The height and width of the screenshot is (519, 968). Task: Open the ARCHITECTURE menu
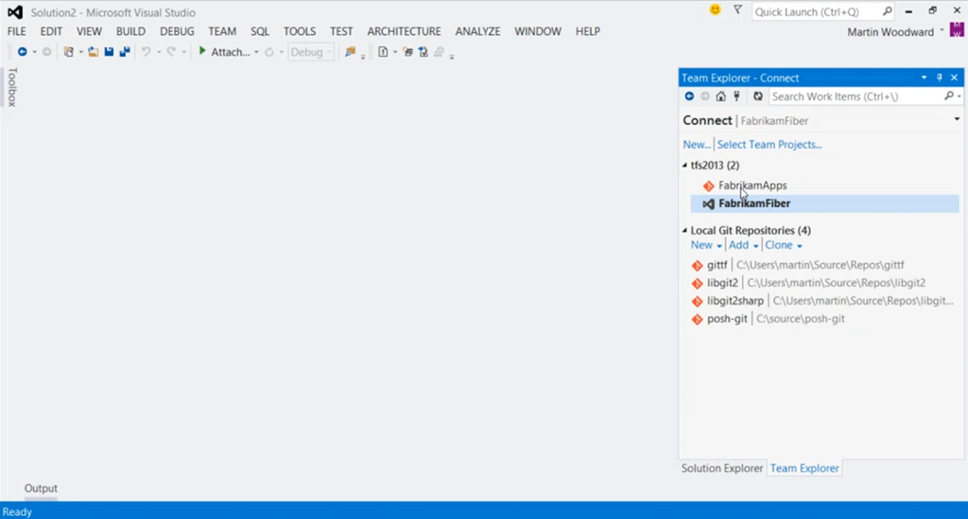pyautogui.click(x=405, y=31)
